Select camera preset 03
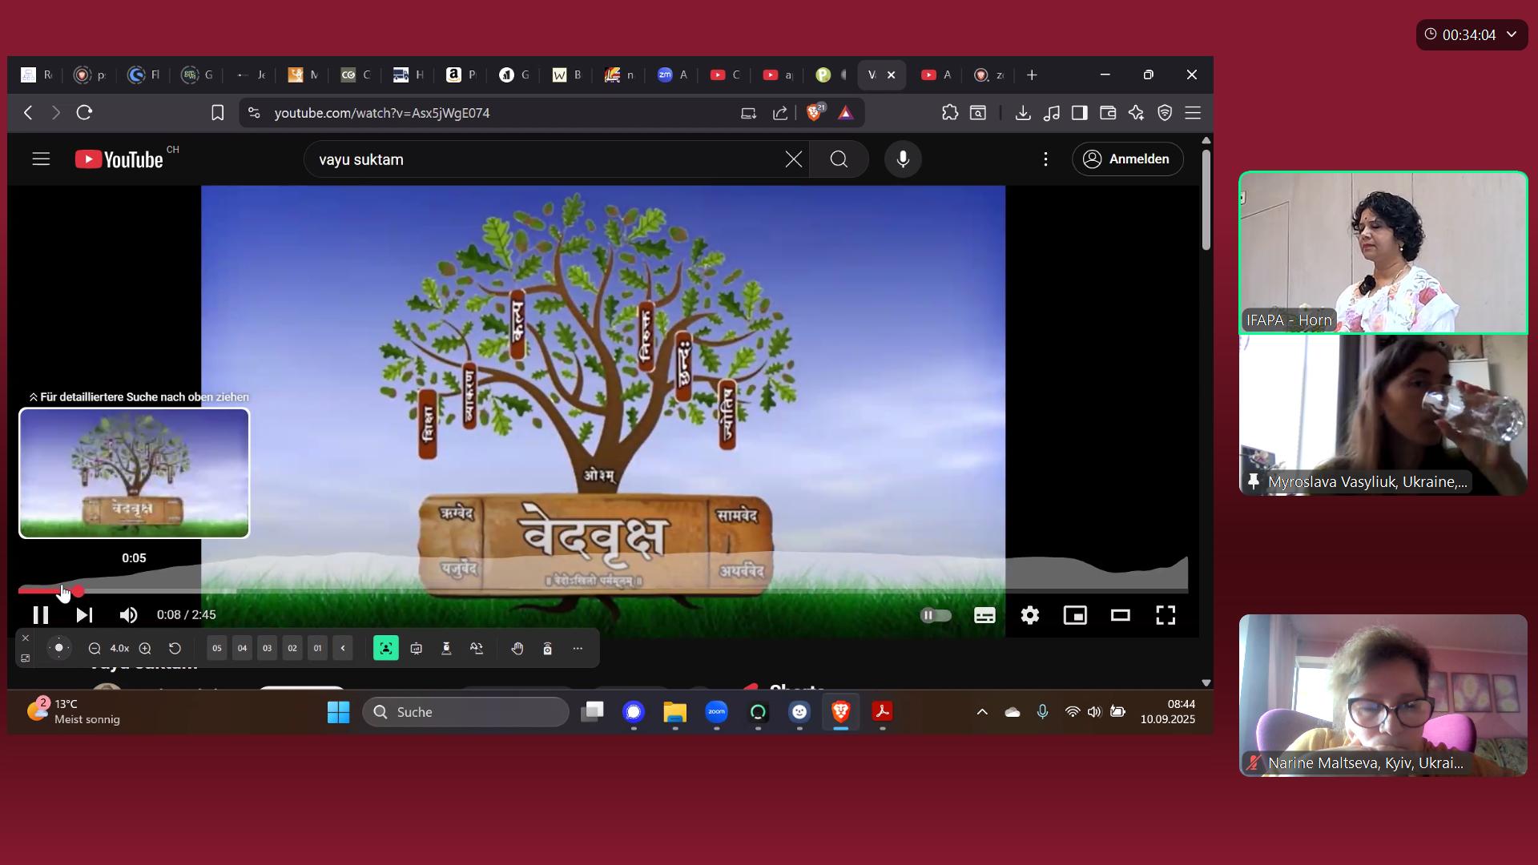This screenshot has width=1538, height=865. tap(267, 648)
